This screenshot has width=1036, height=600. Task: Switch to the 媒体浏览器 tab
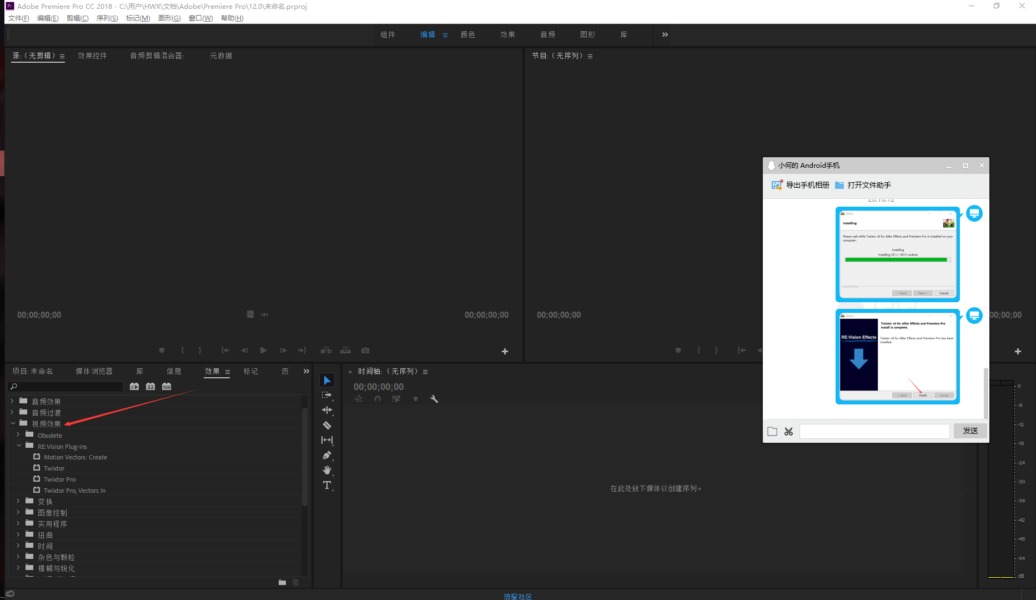click(x=94, y=371)
